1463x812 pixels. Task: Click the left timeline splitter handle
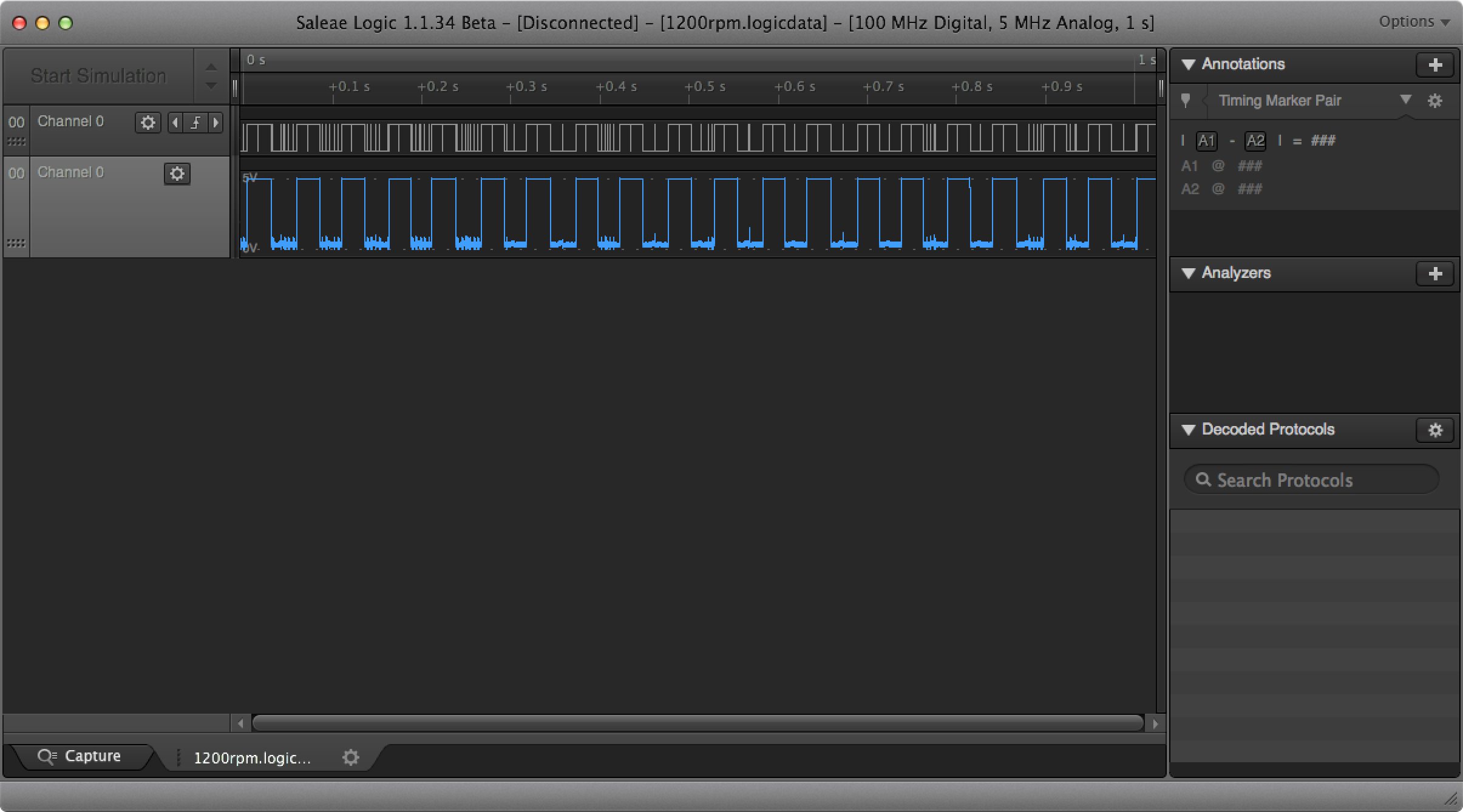(x=235, y=89)
